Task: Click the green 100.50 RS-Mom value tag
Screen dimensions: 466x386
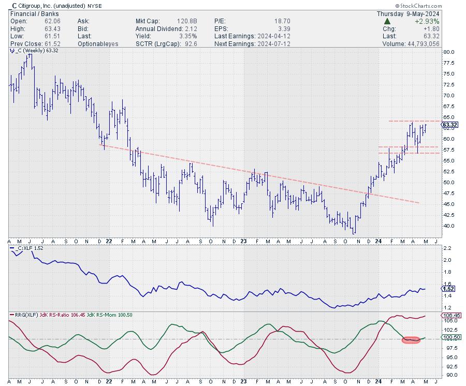Action: (449, 337)
